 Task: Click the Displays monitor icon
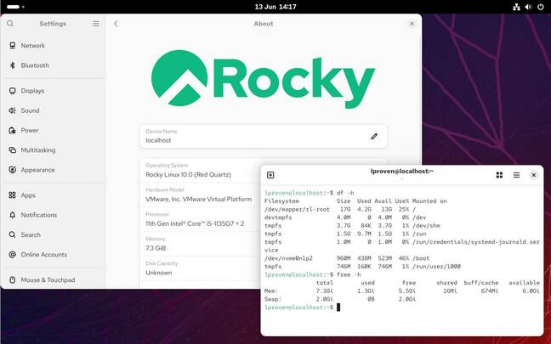point(12,91)
